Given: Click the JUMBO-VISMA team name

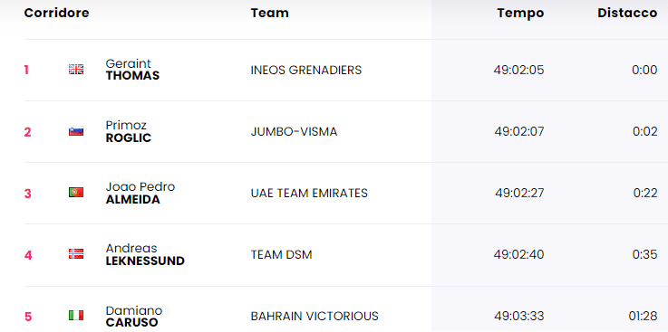Looking at the screenshot, I should pos(294,132).
